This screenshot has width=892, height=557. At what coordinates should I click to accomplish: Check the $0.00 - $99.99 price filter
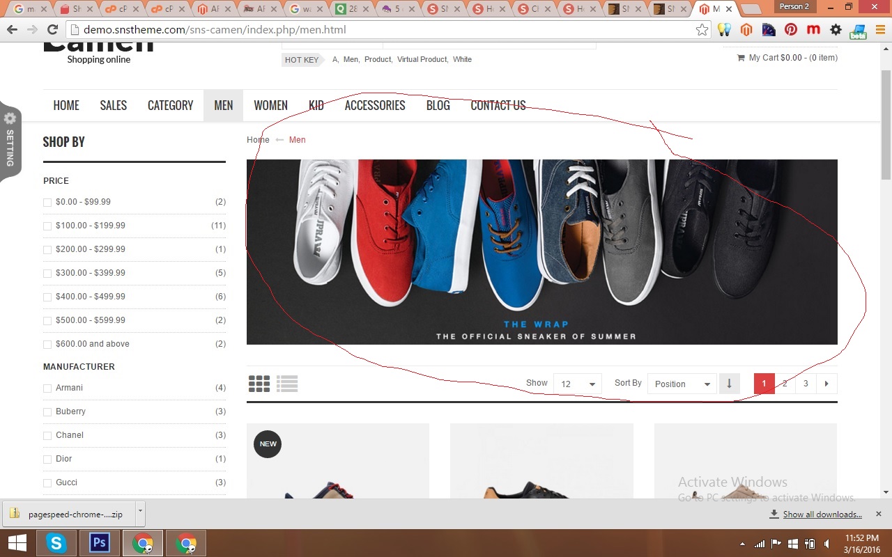(x=47, y=203)
